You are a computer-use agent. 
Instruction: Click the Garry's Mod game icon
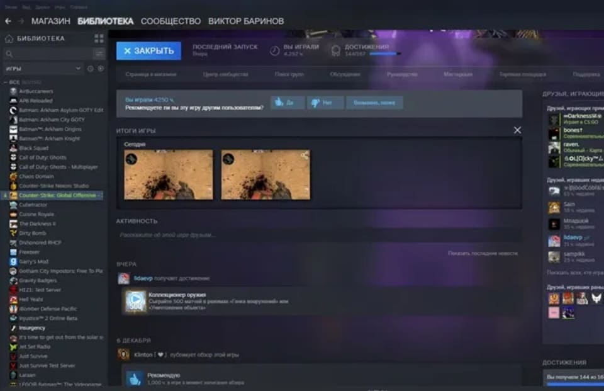13,262
